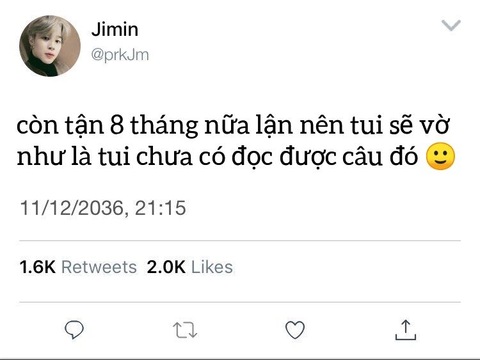View who retweeted via 1.6K count
Viewport: 480px width, 360px height.
[x=37, y=267]
